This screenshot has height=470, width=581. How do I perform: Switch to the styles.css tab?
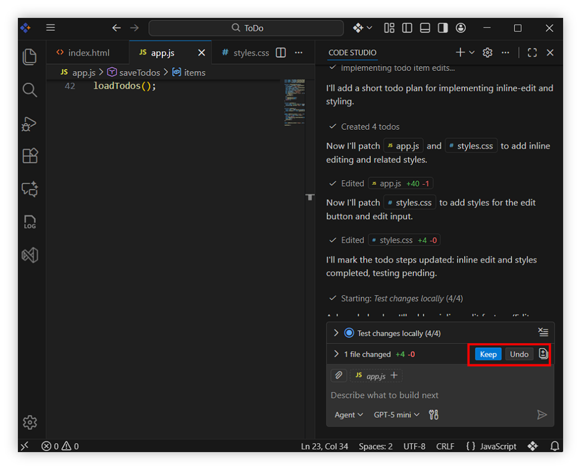(246, 53)
